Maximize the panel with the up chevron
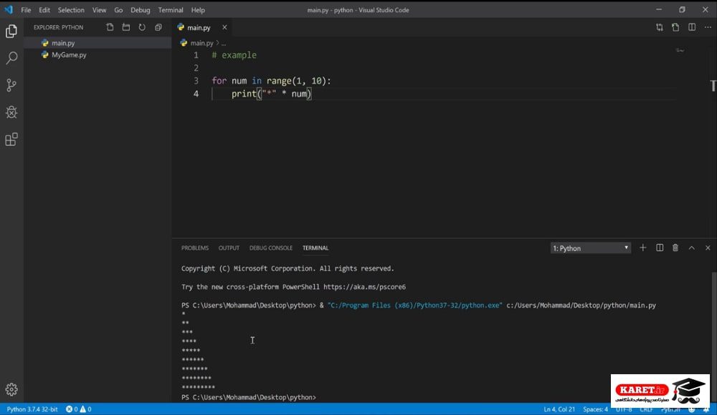 point(691,248)
